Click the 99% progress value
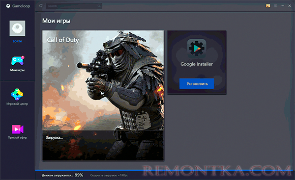Image resolution: width=295 pixels, height=180 pixels. coord(79,175)
